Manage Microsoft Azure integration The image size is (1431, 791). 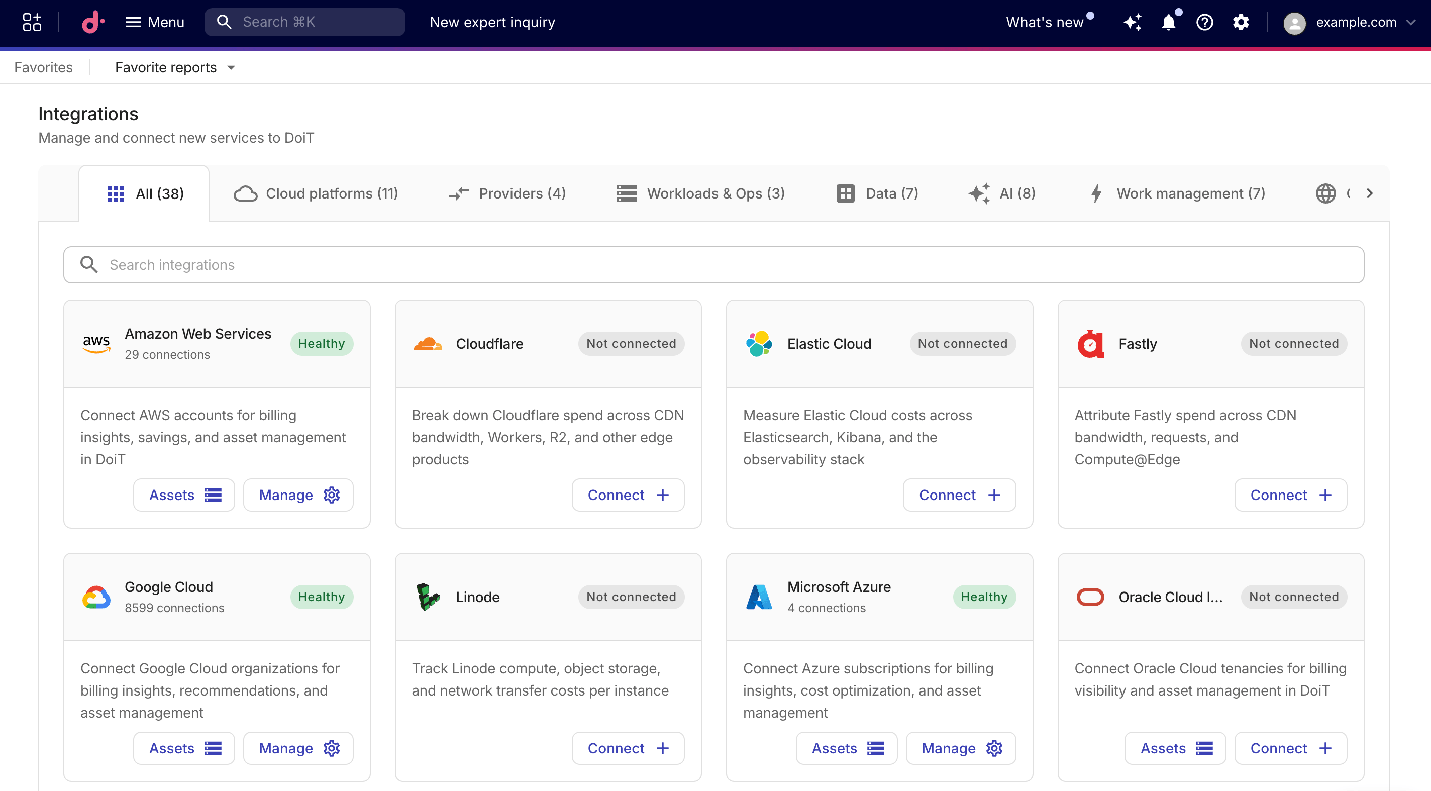click(x=961, y=748)
